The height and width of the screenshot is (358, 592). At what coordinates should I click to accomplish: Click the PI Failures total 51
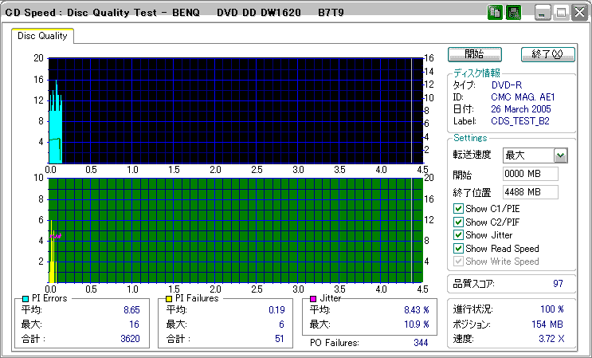[280, 338]
